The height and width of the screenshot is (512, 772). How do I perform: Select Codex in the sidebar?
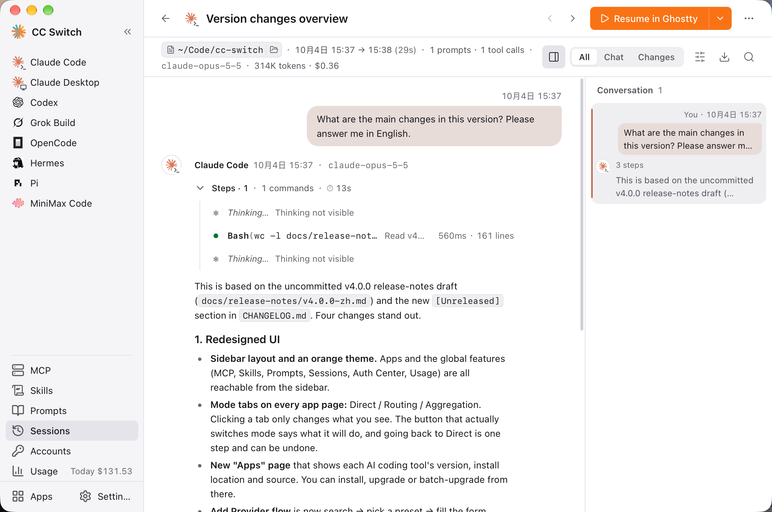[72, 103]
